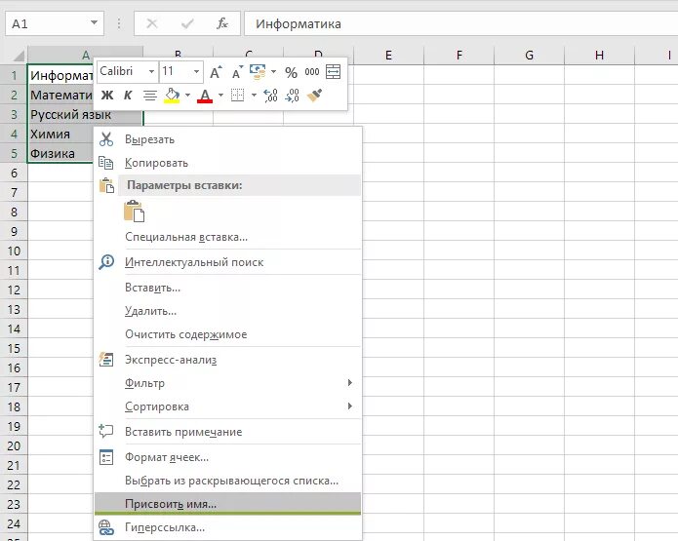Click the center align icon
The width and height of the screenshot is (678, 541).
pyautogui.click(x=149, y=96)
